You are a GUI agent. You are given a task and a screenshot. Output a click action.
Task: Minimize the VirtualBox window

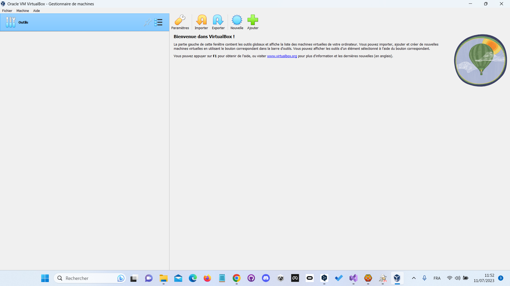tap(470, 4)
